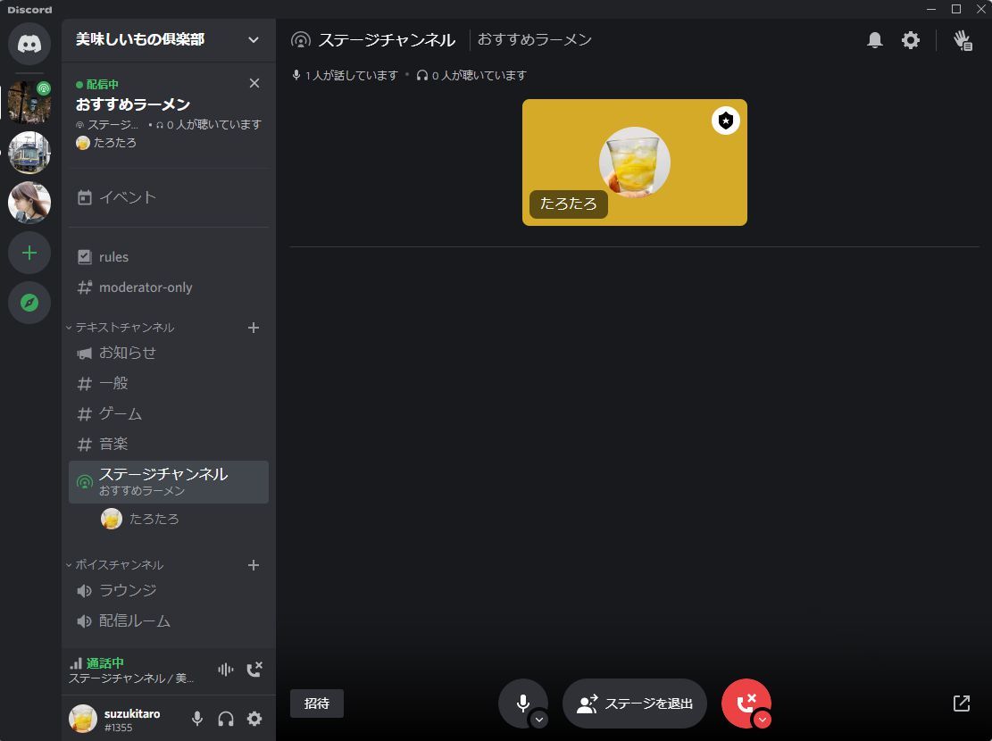Click the 1 人が話しています speaker count
Viewport: 992px width, 741px height.
pos(344,75)
